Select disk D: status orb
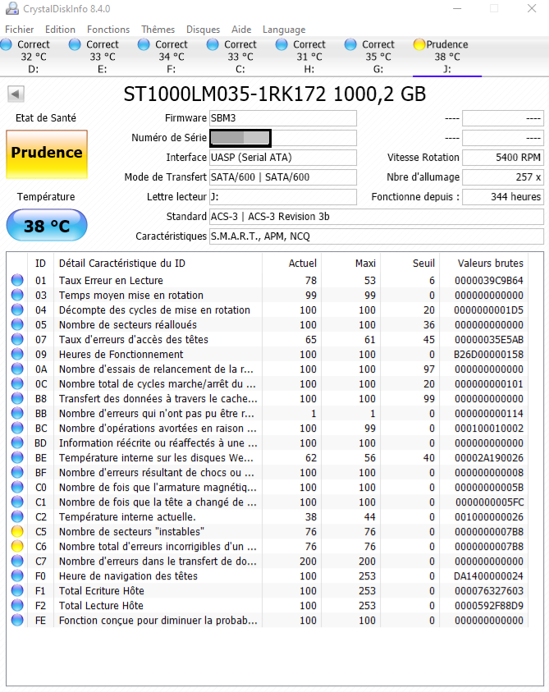Screen dimensions: 549x692 point(7,44)
